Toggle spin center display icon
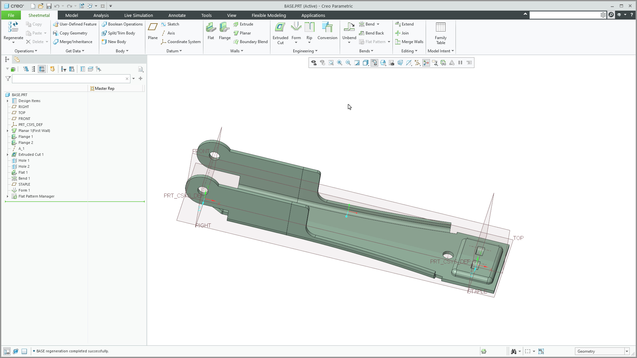This screenshot has height=358, width=637. tap(426, 63)
